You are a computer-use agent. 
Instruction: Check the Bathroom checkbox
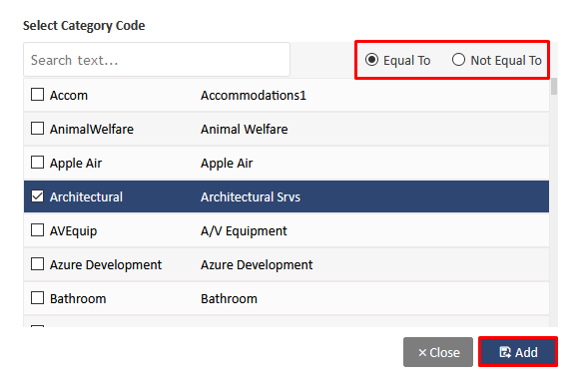coord(38,298)
